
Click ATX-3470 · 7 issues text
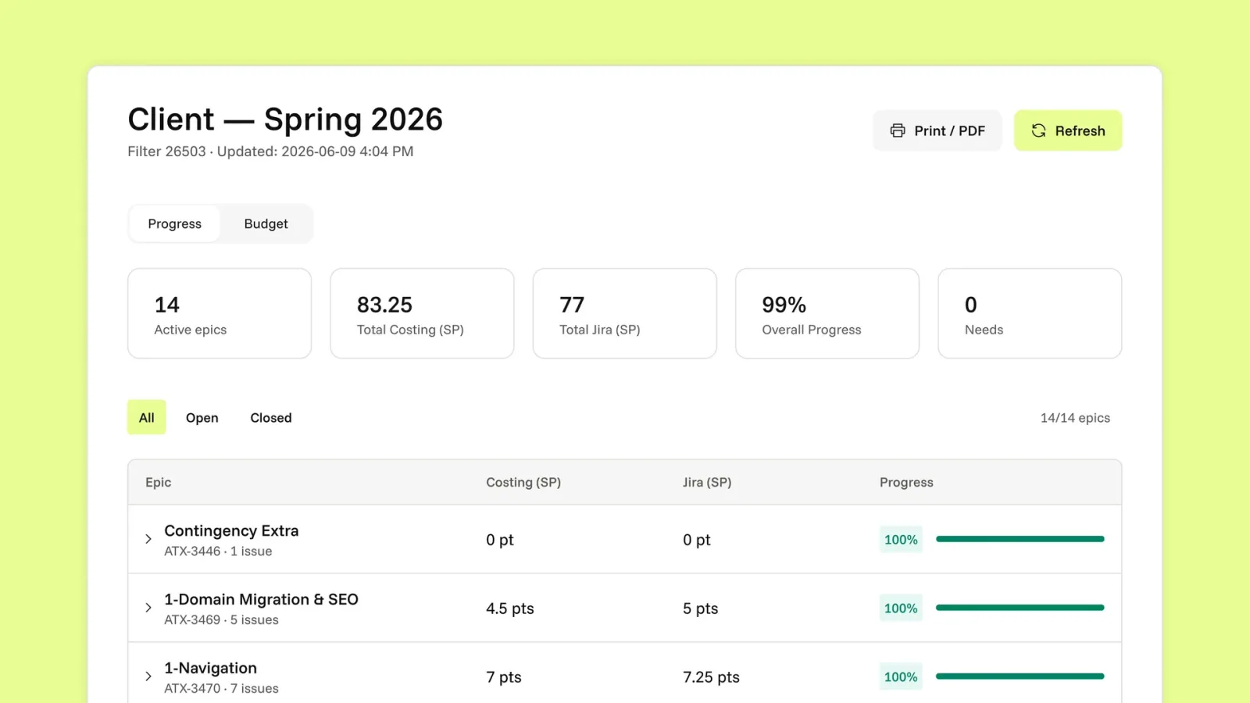[x=221, y=689]
